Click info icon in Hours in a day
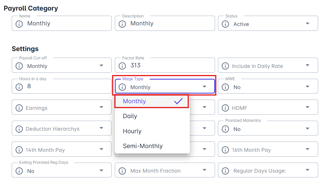This screenshot has width=321, height=194. click(x=19, y=87)
